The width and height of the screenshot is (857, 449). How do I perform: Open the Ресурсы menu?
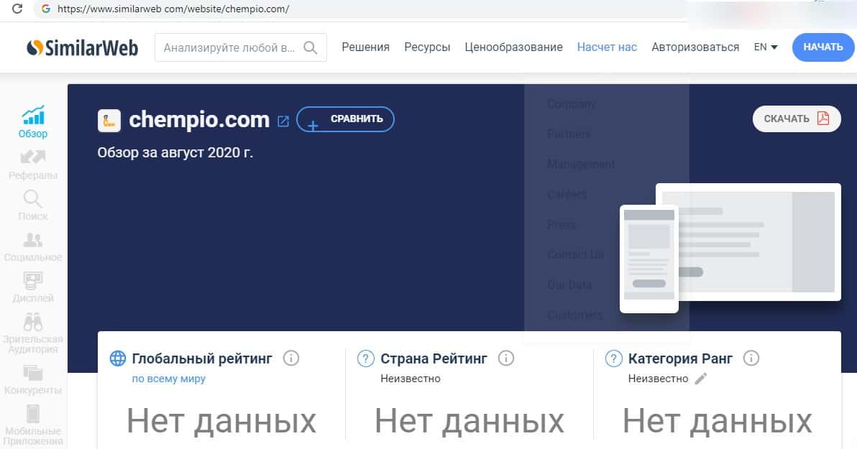[x=427, y=47]
